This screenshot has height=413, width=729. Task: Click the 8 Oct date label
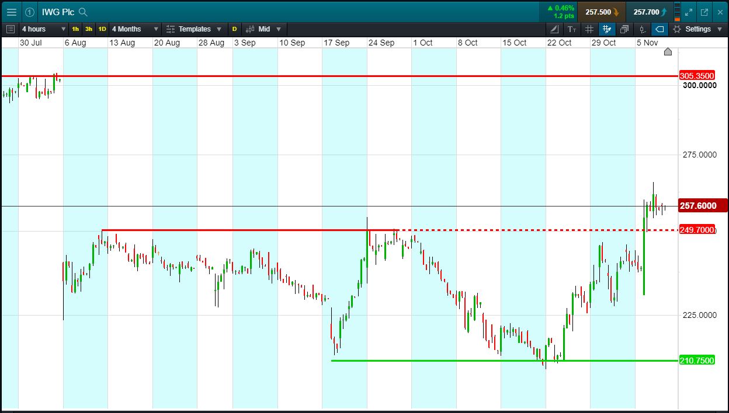click(x=468, y=43)
